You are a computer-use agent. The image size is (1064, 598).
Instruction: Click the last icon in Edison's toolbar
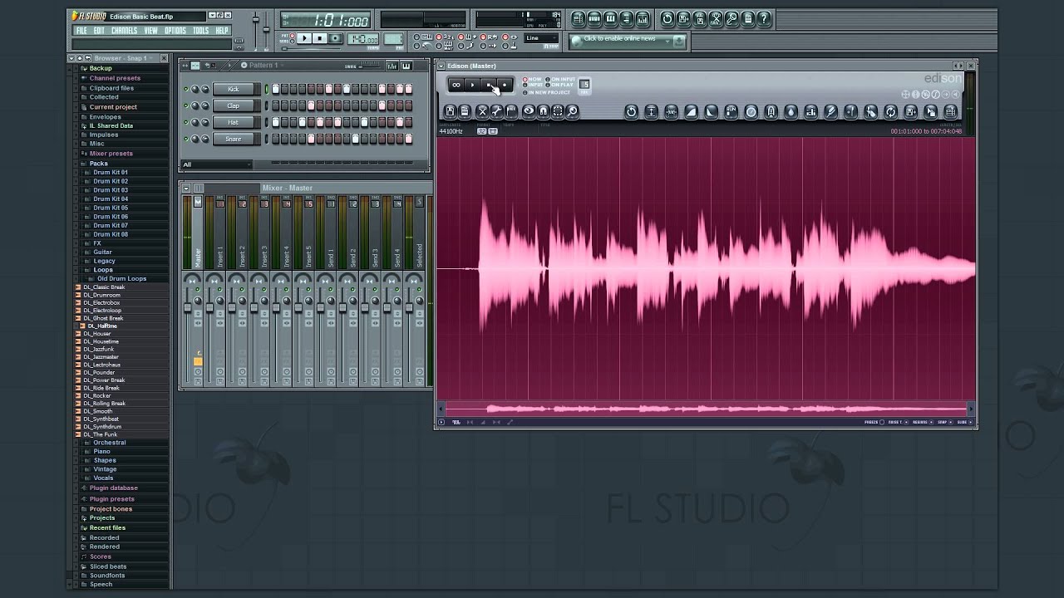click(x=950, y=111)
